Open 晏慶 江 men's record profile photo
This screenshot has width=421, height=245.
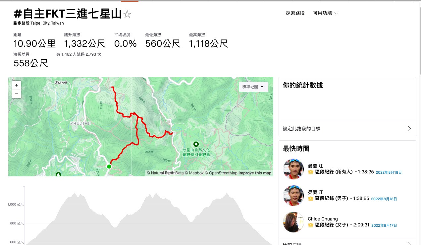(x=293, y=196)
